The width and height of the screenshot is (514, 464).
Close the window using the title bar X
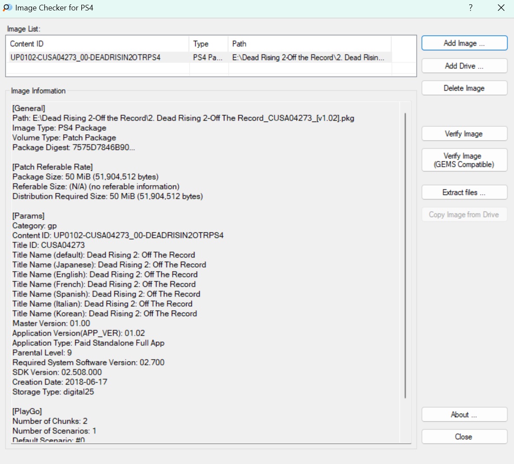click(501, 8)
